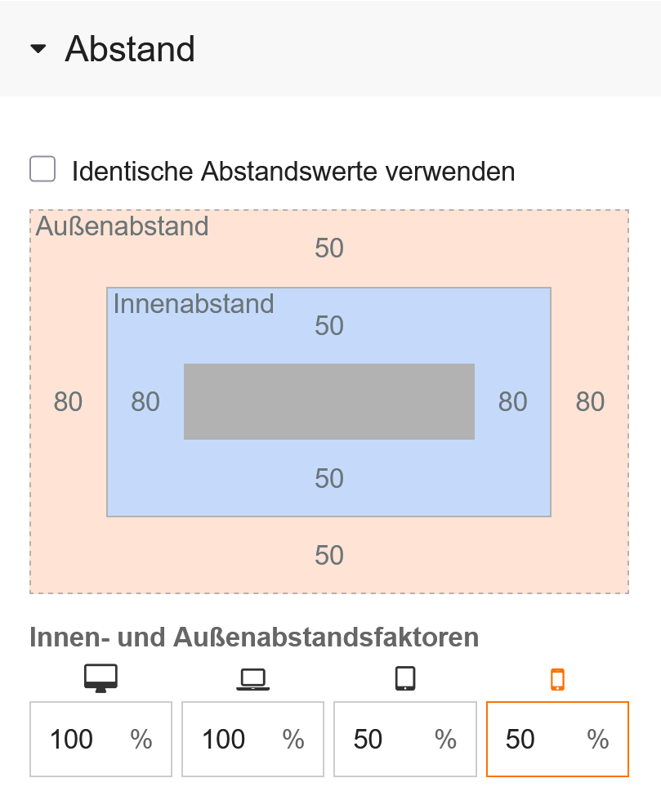This screenshot has width=661, height=805.
Task: Click the laptop device icon
Action: (252, 679)
